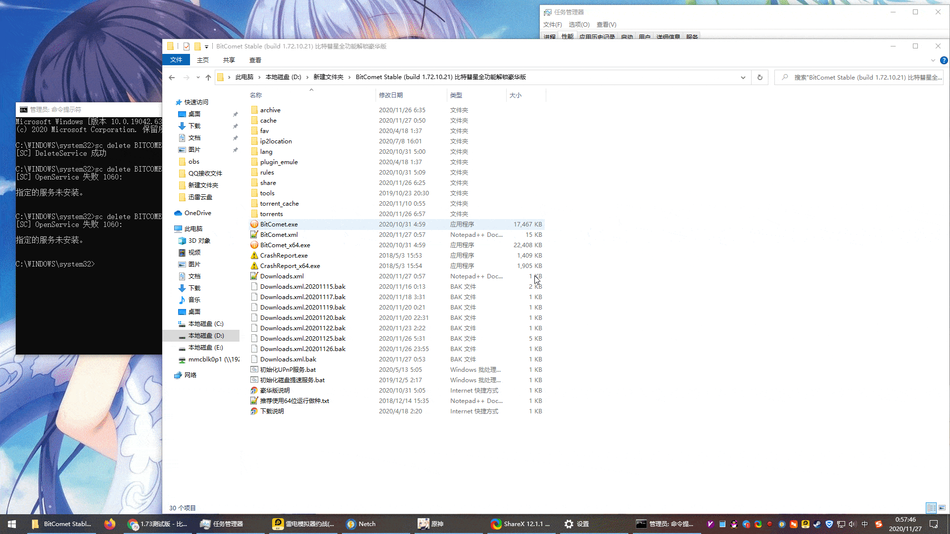The image size is (950, 534).
Task: Expand the quick access toolbar customize dropdown
Action: pos(207,46)
